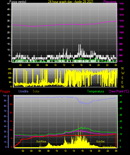130x155 pixels.
Task: Click the 20 value on the red rain axis
Action: [11, 113]
